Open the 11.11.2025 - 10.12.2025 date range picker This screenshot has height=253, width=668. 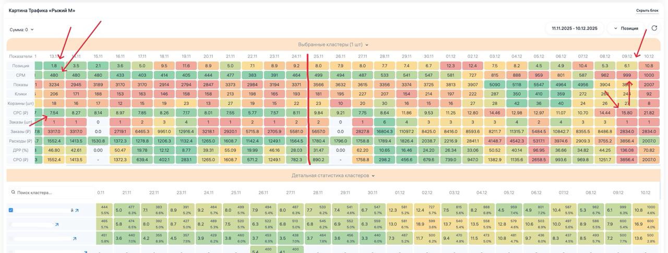[575, 28]
